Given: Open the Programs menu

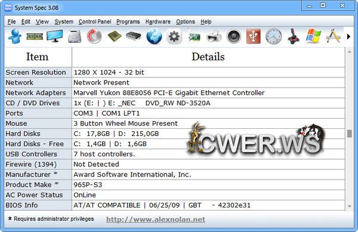Looking at the screenshot, I should (128, 21).
